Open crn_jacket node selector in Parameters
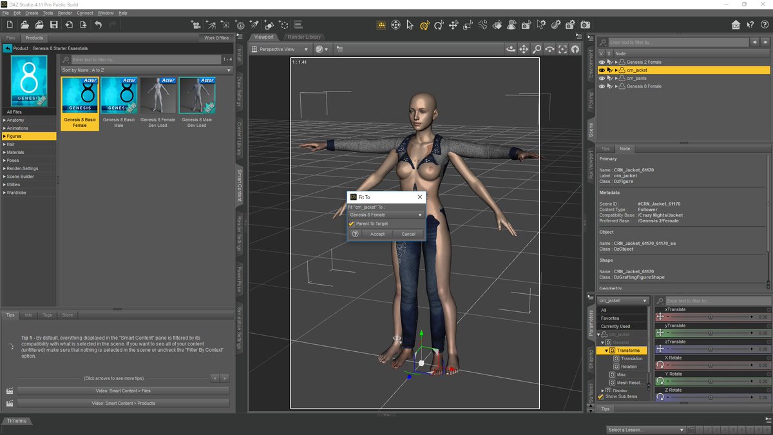 pyautogui.click(x=623, y=301)
